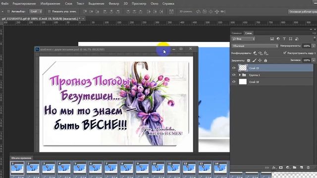
Task: Filter layers by type layers icon
Action: point(284,39)
